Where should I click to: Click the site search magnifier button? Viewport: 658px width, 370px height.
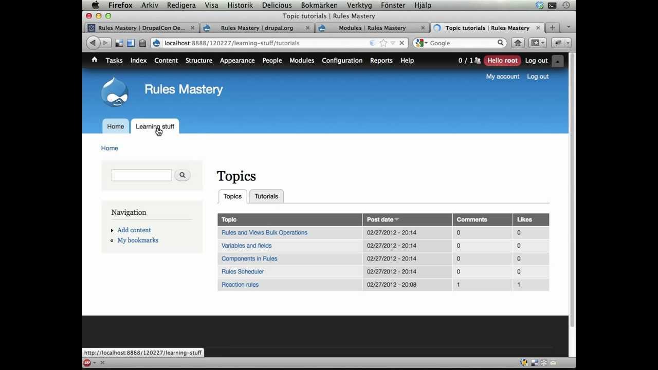(182, 175)
